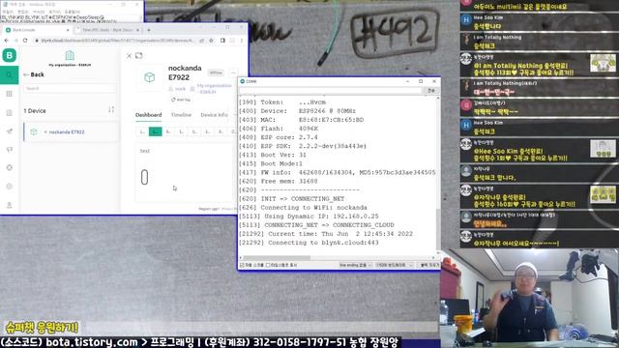Select the nockanda E7922 device row
The image size is (619, 348).
[72, 132]
